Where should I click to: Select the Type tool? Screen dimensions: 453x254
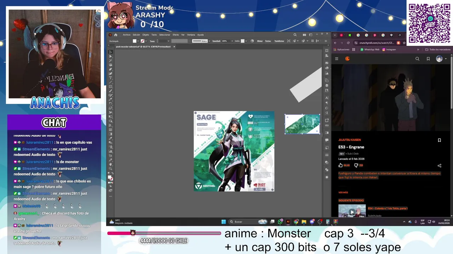coord(110,78)
